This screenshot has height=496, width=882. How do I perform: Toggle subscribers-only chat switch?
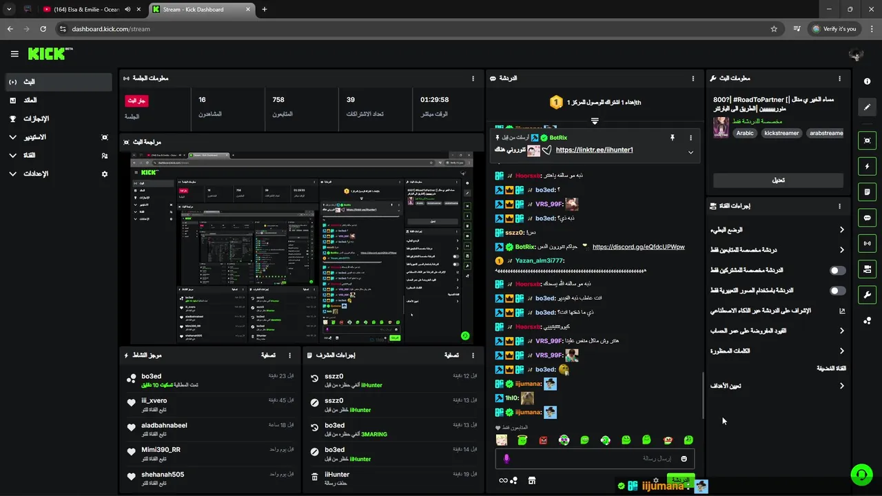coord(837,271)
